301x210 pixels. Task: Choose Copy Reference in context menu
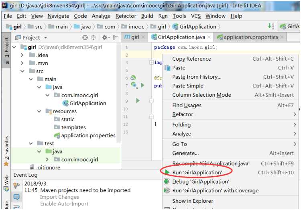[230, 59]
